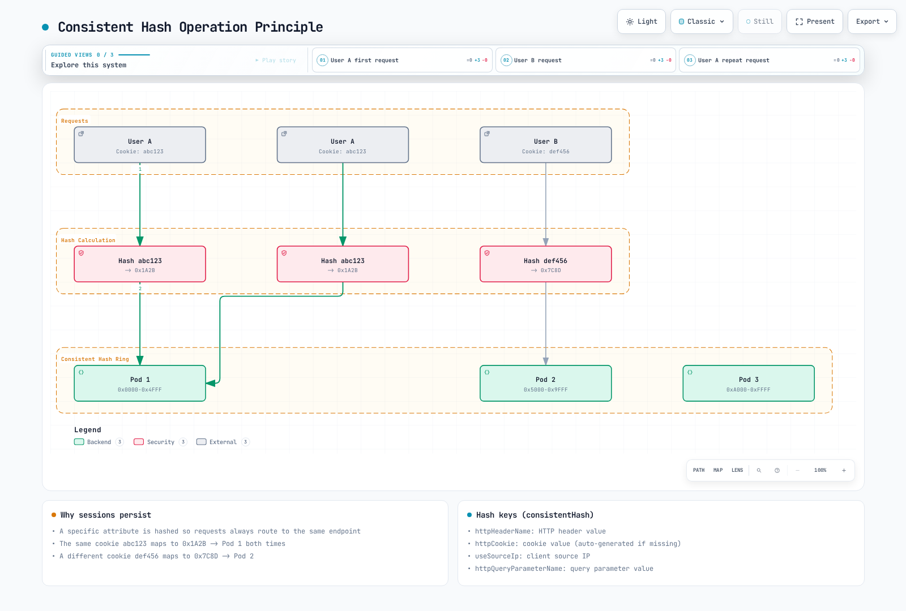This screenshot has width=906, height=611.
Task: Open the Export dropdown menu
Action: click(872, 21)
